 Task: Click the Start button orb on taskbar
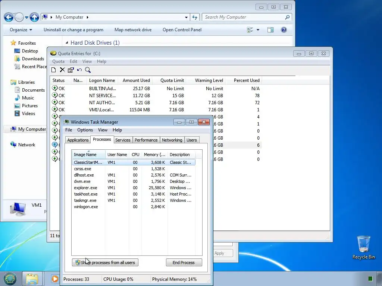click(x=10, y=279)
